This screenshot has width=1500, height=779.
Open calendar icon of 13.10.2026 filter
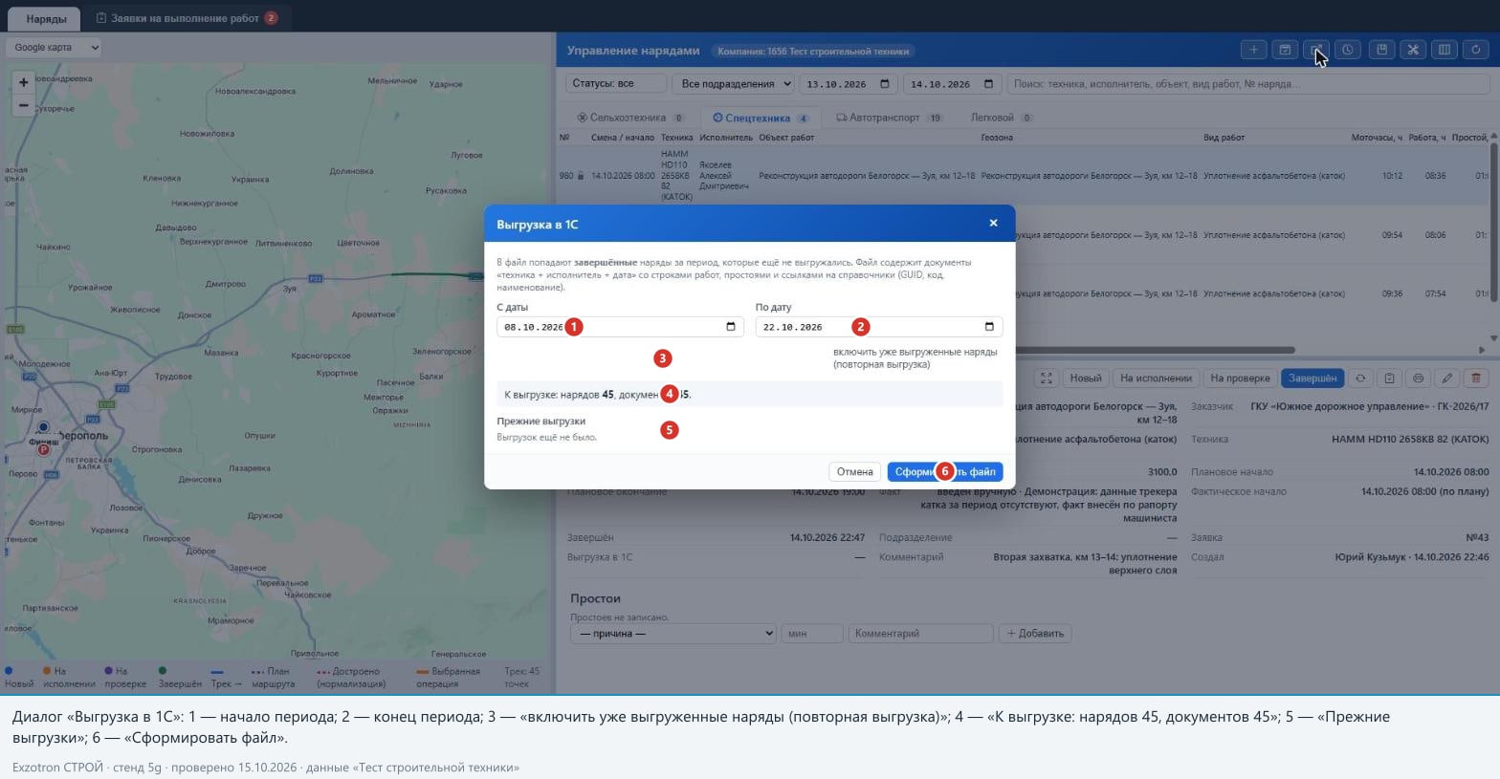point(885,83)
